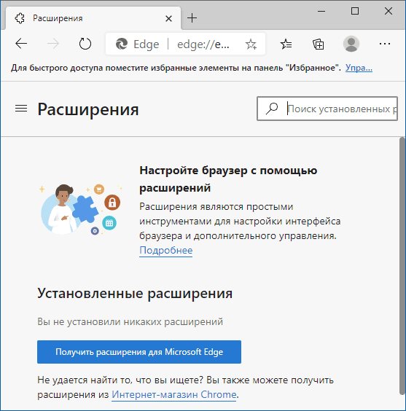Screen dimensions: 406x411
Task: Click the puzzle-piece icon on the Расширения tab
Action: tap(20, 18)
